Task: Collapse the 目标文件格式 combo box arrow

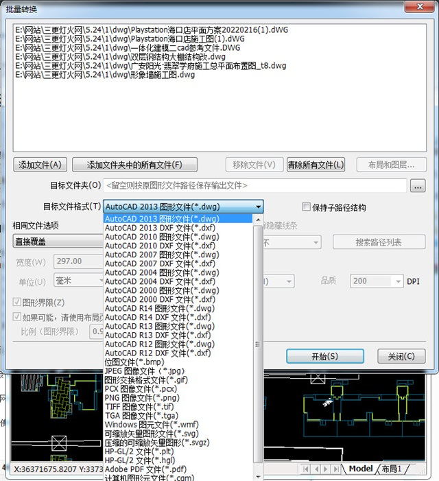Action: tap(259, 207)
